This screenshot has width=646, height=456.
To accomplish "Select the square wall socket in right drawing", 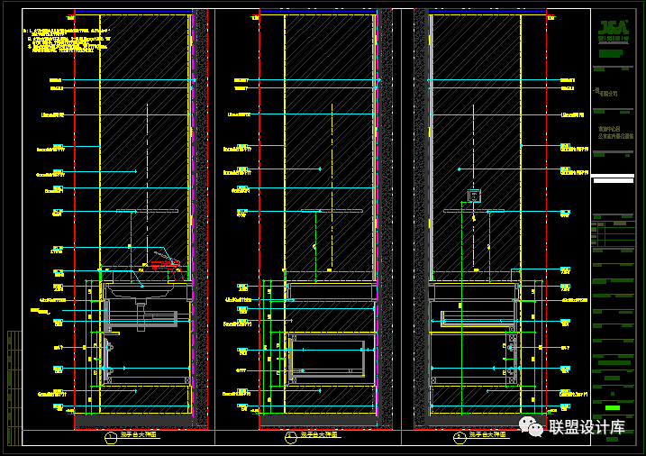I will coord(473,196).
